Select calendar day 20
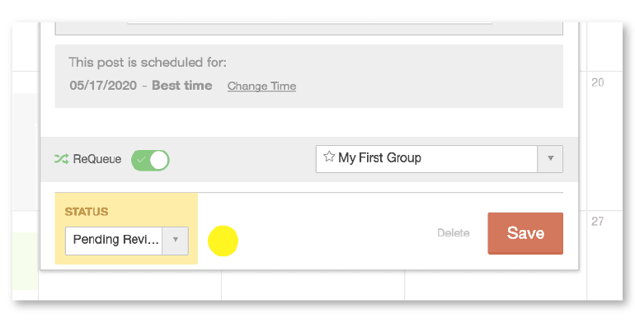 pyautogui.click(x=598, y=82)
